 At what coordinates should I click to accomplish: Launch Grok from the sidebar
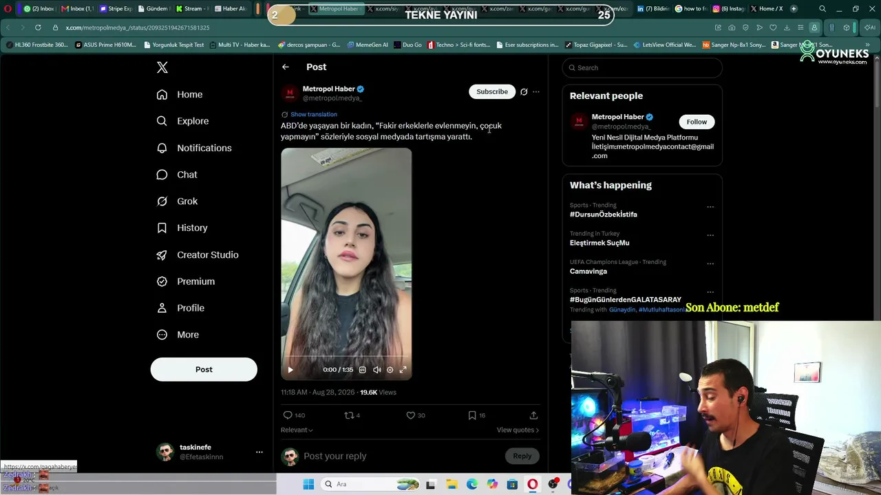177,201
